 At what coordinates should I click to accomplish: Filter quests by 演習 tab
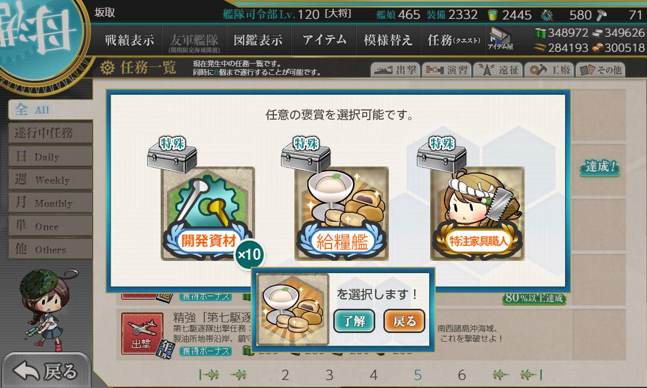[x=446, y=70]
